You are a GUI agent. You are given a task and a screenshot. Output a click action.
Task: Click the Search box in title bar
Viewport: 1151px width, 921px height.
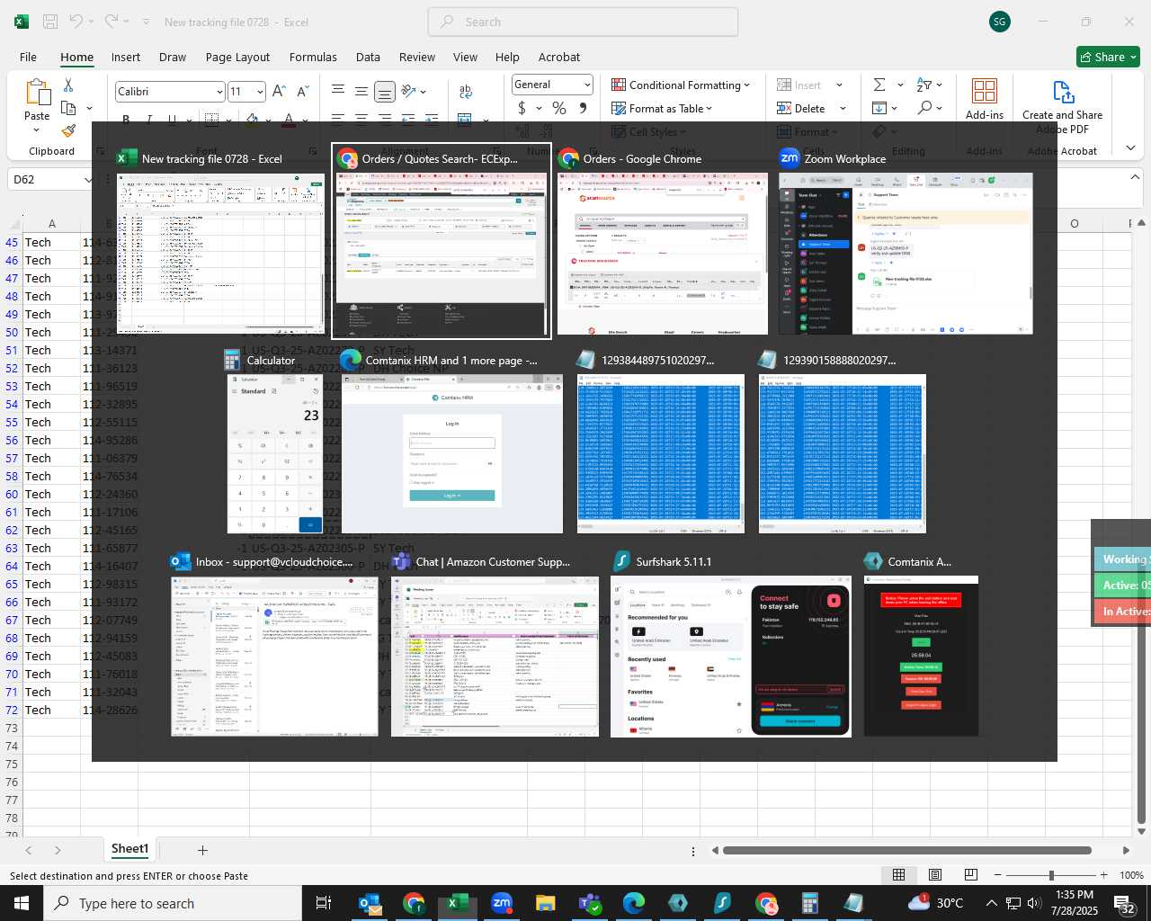click(583, 22)
